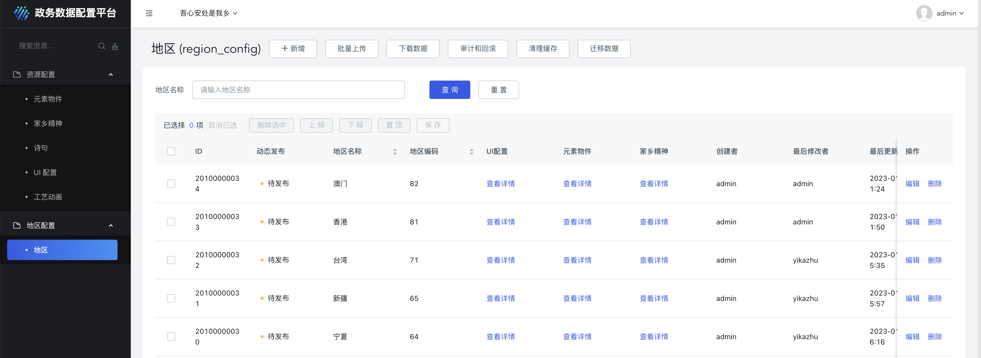
Task: Click the 下载数据 button
Action: pos(413,49)
